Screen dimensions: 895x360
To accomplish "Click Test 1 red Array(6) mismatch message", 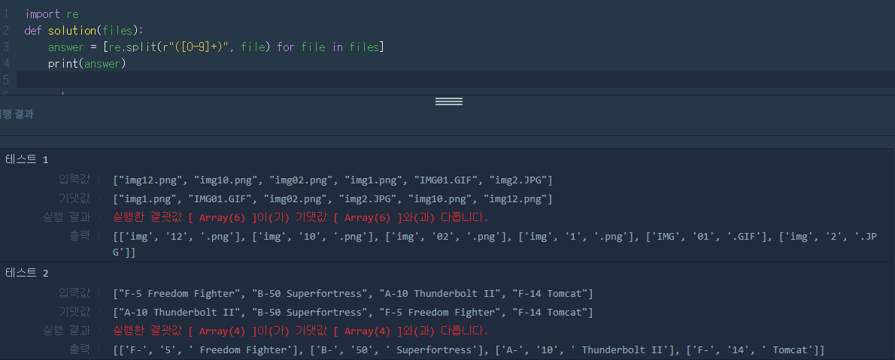I will tap(301, 218).
